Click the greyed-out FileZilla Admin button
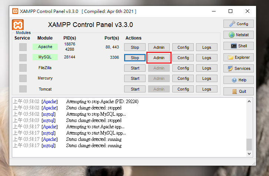Image resolution: width=269 pixels, height=176 pixels. pos(159,68)
